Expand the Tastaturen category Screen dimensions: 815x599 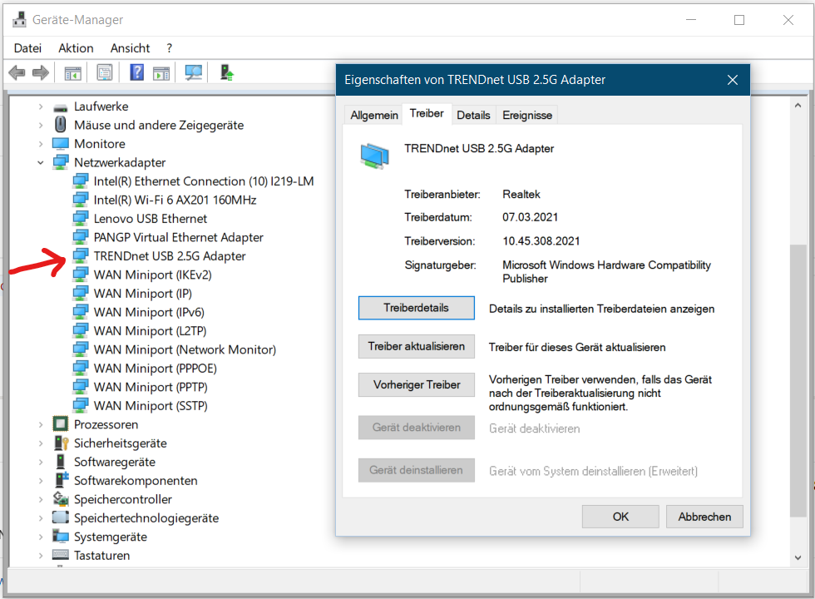tap(41, 556)
